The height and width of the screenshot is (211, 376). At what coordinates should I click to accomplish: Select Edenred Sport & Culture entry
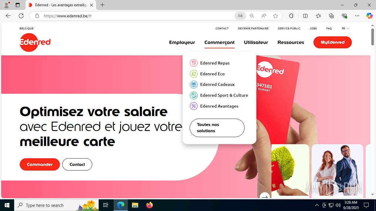[219, 95]
